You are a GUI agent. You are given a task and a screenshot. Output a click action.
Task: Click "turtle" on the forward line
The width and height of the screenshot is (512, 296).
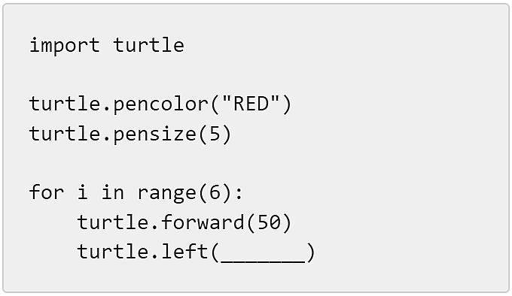point(113,222)
